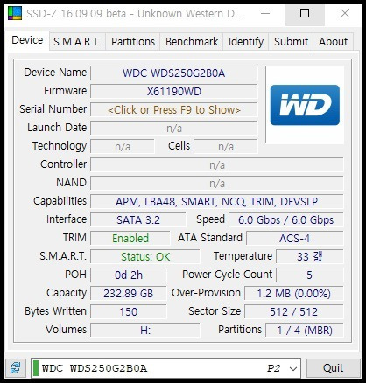
Task: Click the Capabilities field listing APM, LBA48
Action: (x=217, y=202)
